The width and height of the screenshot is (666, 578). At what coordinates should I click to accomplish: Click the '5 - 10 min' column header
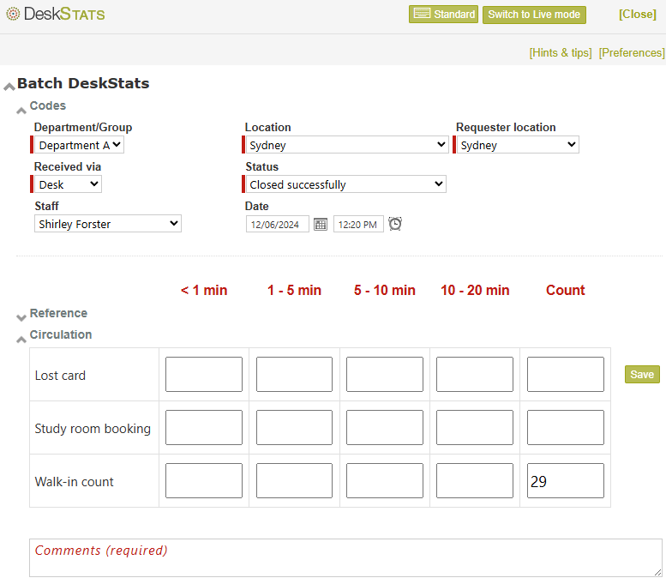click(385, 290)
